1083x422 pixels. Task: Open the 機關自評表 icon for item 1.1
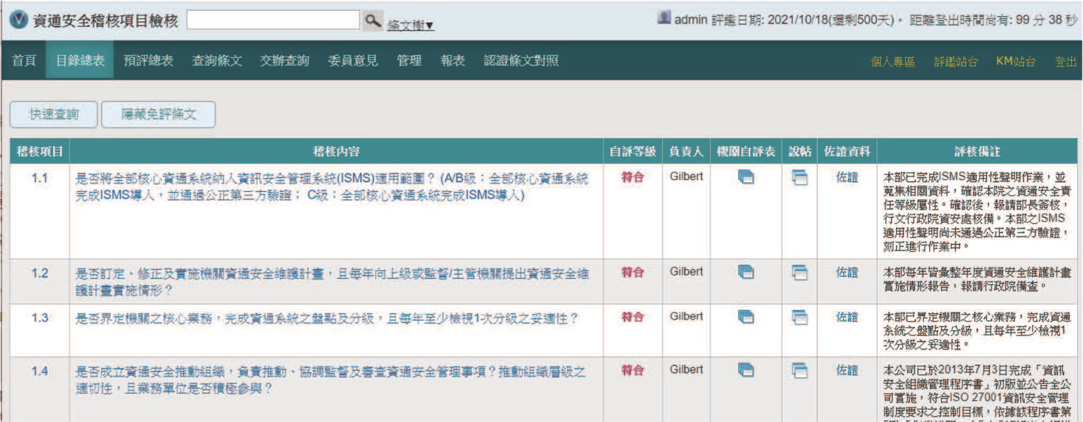[746, 176]
